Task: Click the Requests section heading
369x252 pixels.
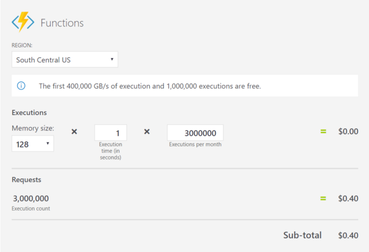Action: [x=26, y=180]
